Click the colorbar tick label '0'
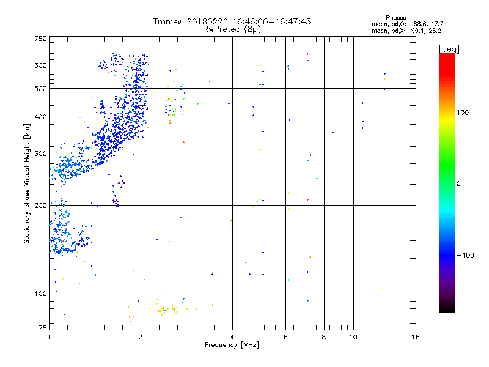Viewport: 489px width, 367px height. (x=458, y=184)
